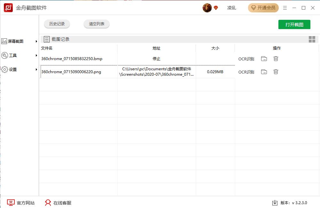
Task: Delete the 360chrome_0715090006220.png record
Action: click(276, 72)
